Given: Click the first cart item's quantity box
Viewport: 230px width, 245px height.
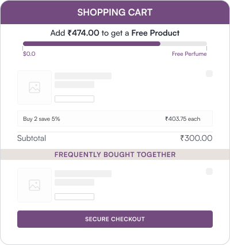Looking at the screenshot, I should pyautogui.click(x=74, y=99).
